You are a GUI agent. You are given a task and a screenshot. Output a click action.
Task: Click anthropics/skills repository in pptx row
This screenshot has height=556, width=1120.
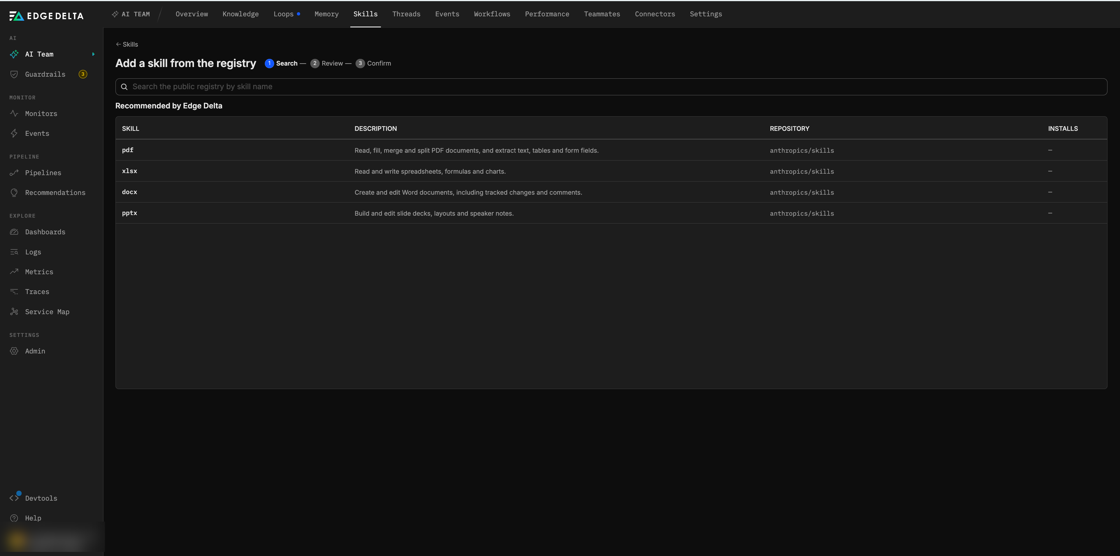pyautogui.click(x=802, y=213)
